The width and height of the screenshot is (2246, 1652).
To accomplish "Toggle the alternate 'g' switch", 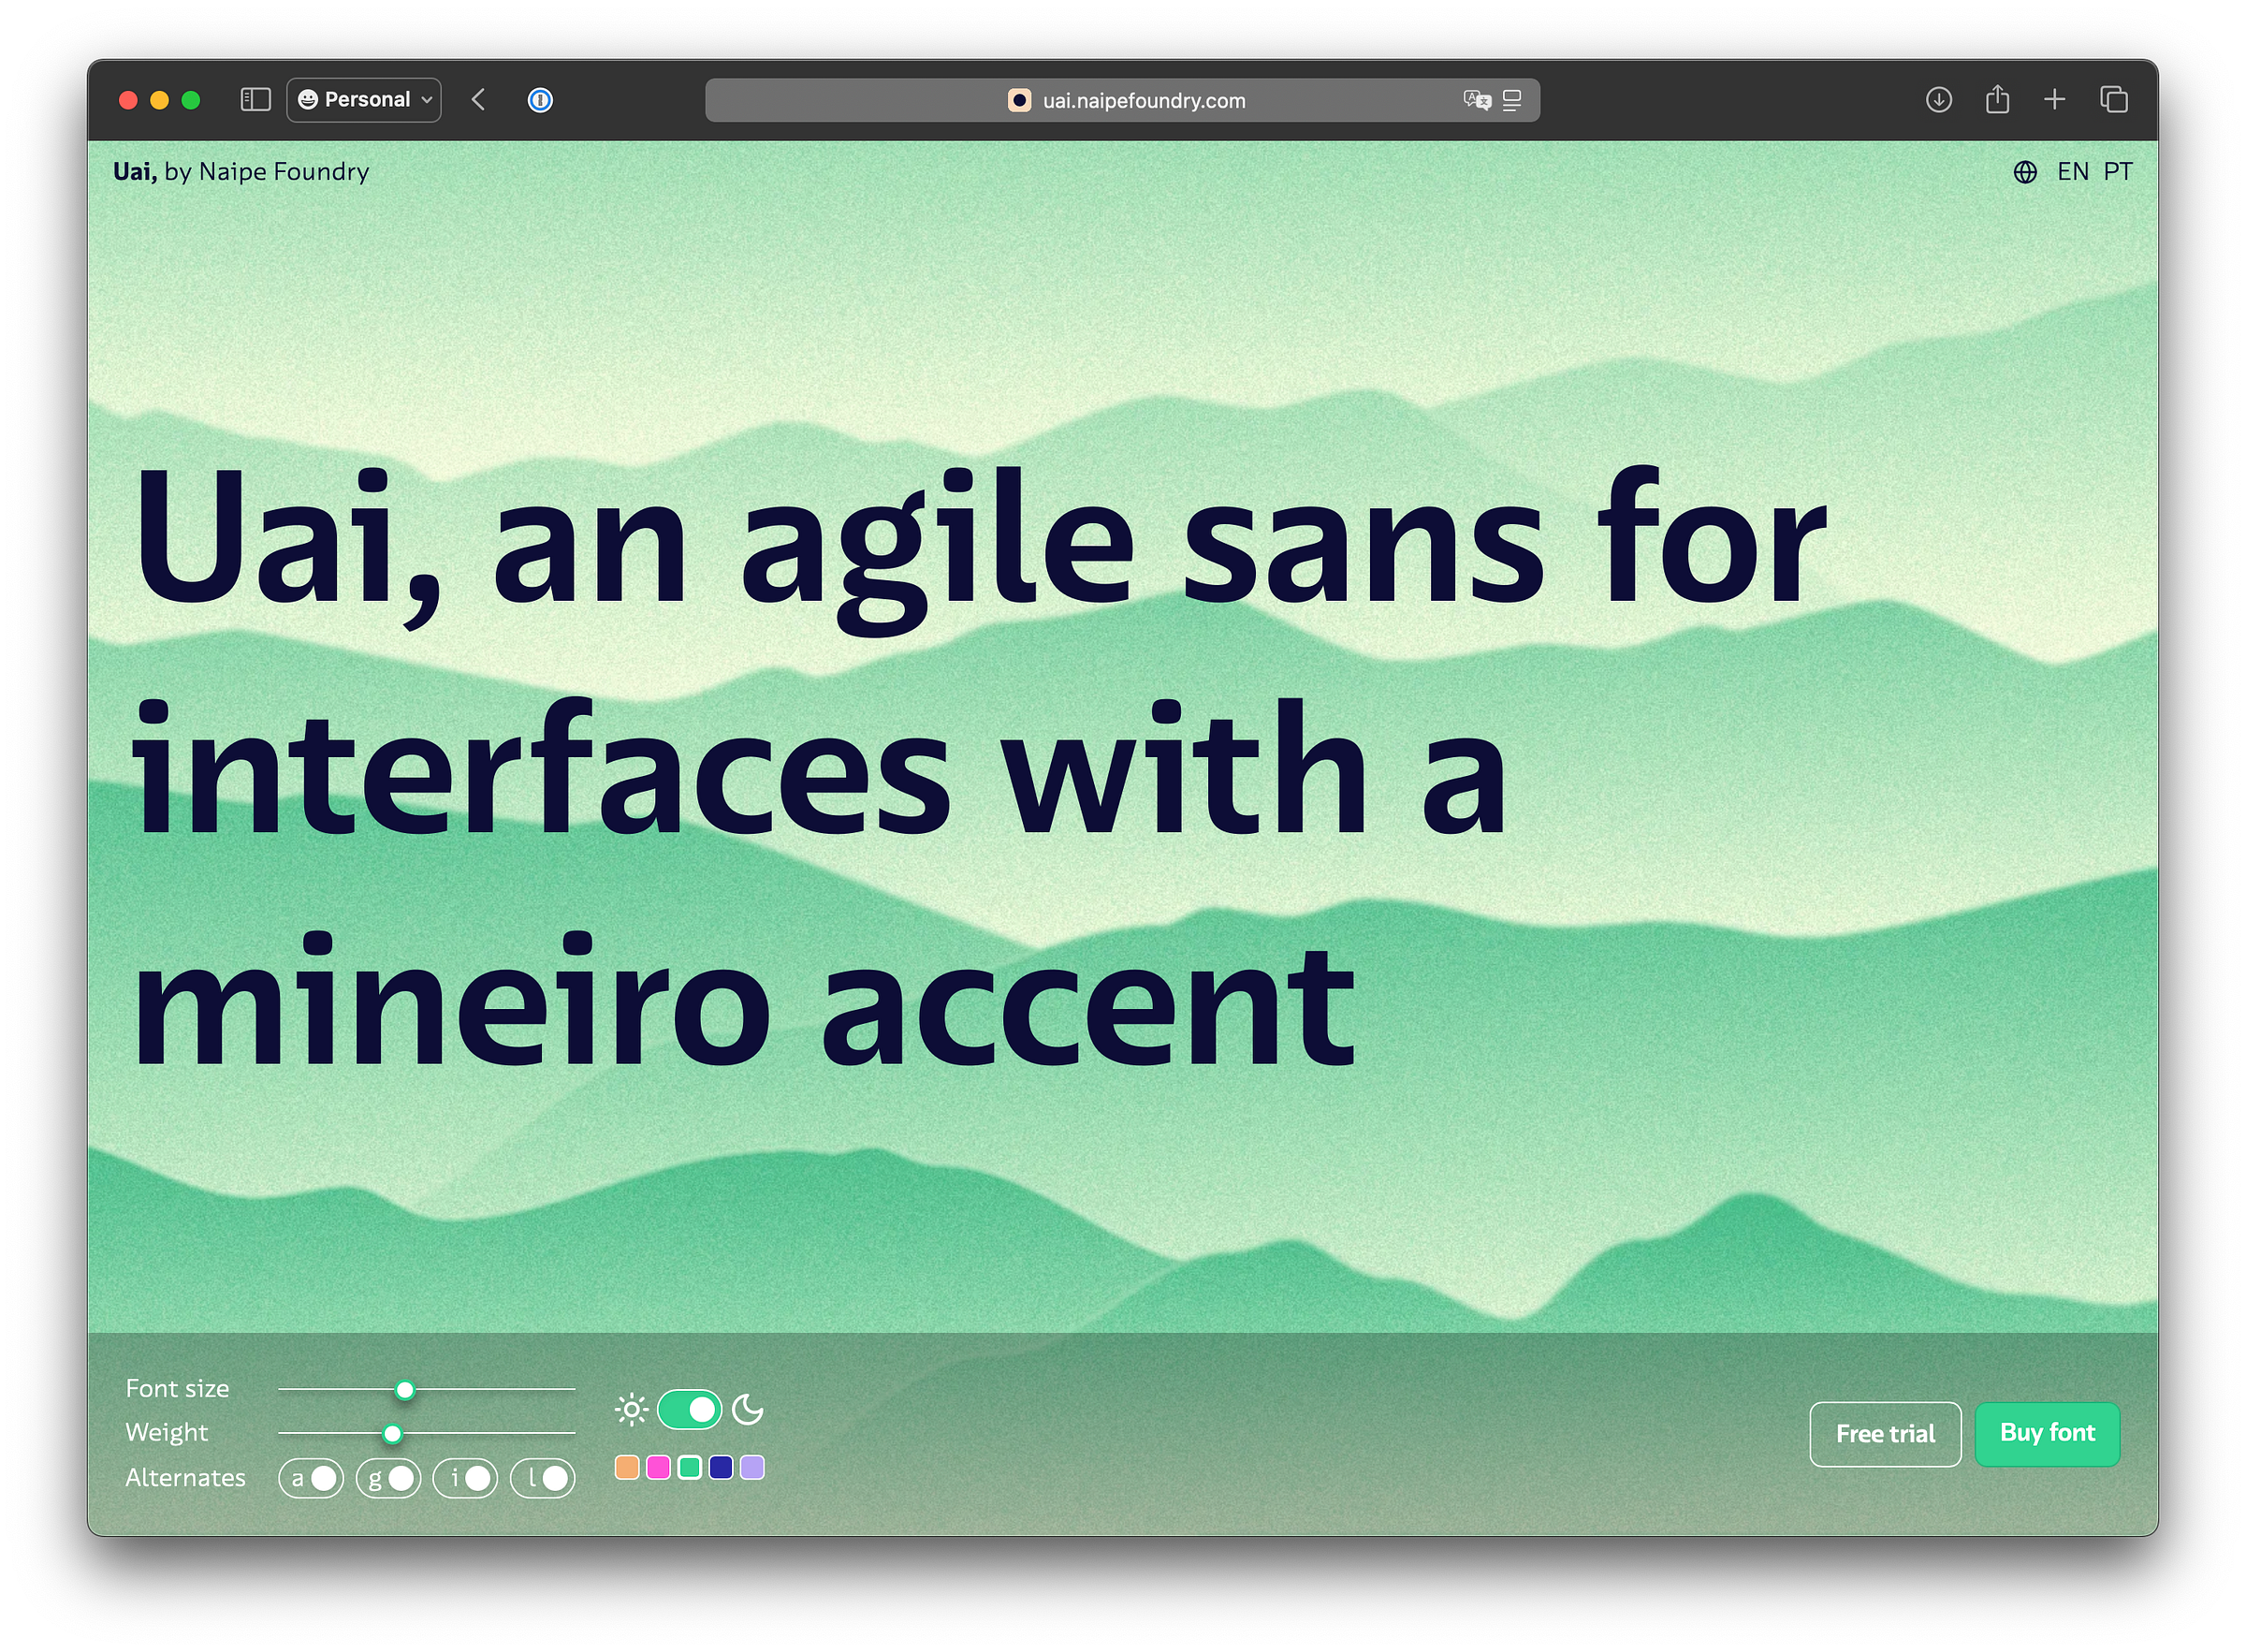I will point(387,1478).
